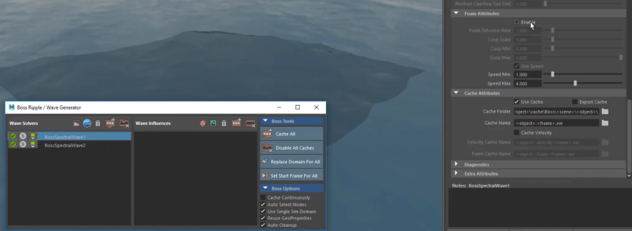Image resolution: width=632 pixels, height=231 pixels.
Task: Uncheck Use Cache checkbox
Action: [517, 102]
